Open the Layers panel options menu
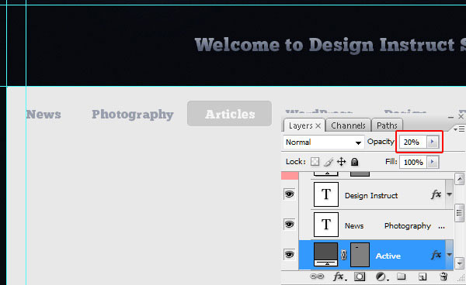 pyautogui.click(x=459, y=129)
